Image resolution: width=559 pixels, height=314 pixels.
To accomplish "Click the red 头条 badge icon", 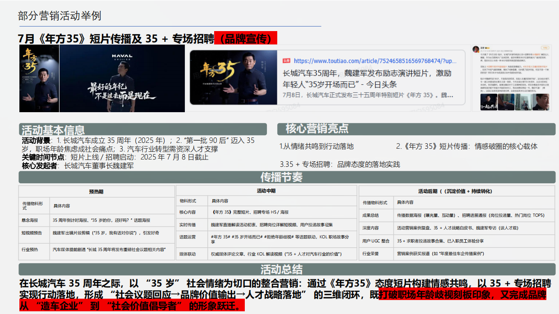I will [x=287, y=61].
